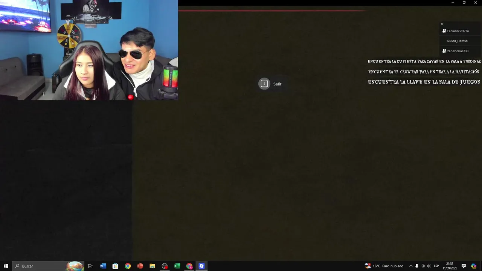Open the weather widget showing 16°C
This screenshot has width=482, height=271.
[x=384, y=266]
